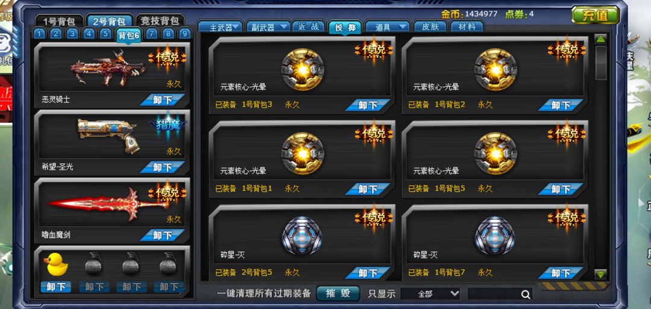651x309 pixels.
Task: Select backpack slot tab 7
Action: pos(151,34)
